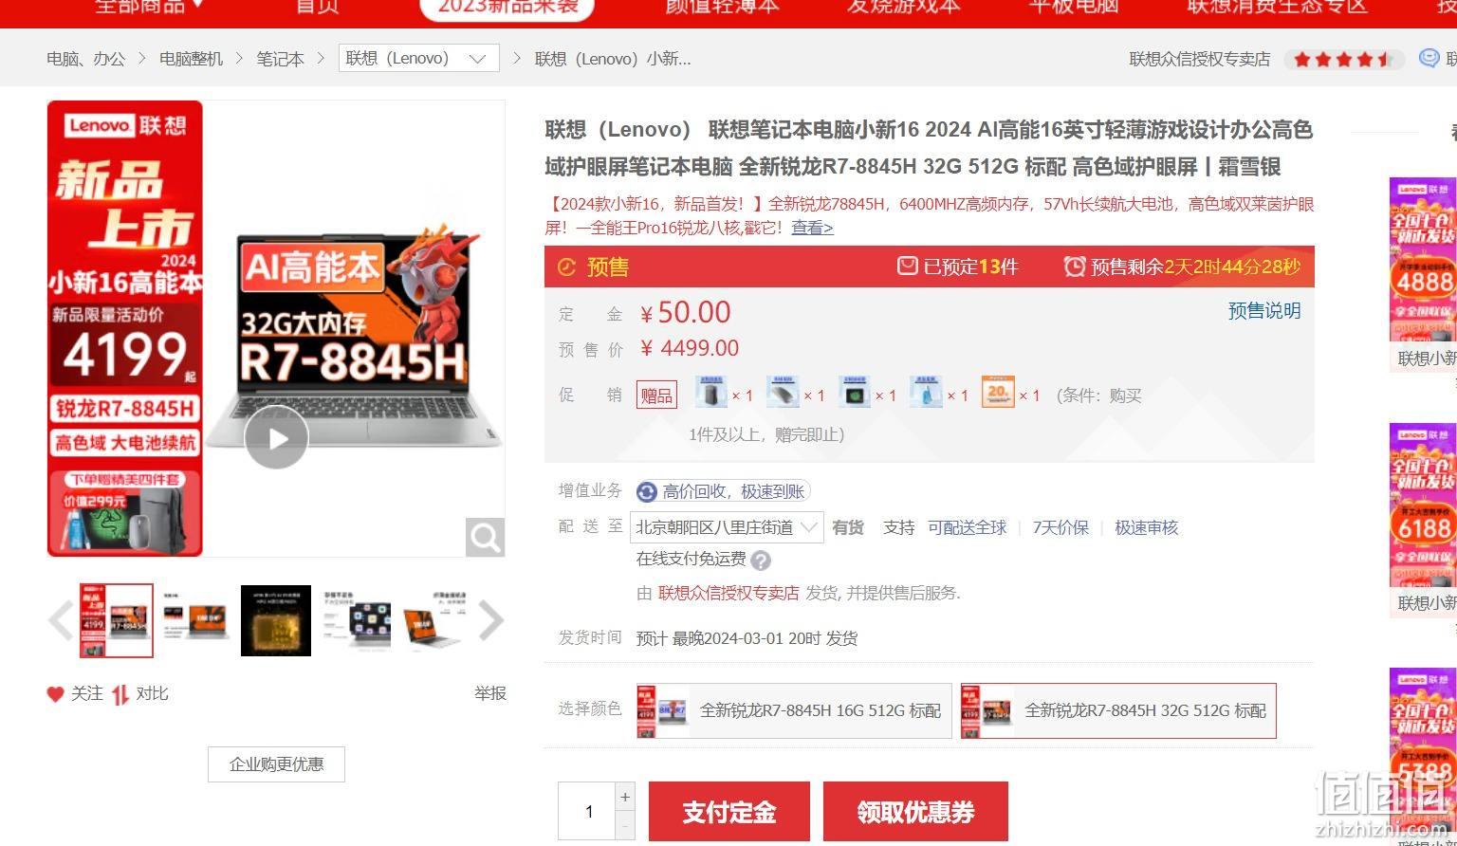Viewport: 1457px width, 846px height.
Task: Click the second mouse gift icon
Action: click(783, 392)
